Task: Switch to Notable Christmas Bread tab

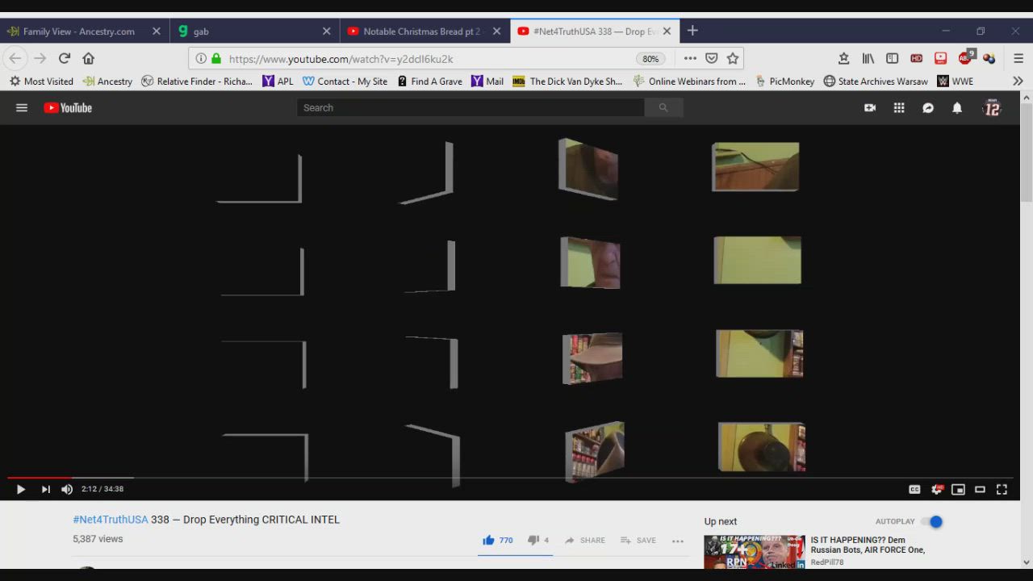Action: pyautogui.click(x=421, y=31)
